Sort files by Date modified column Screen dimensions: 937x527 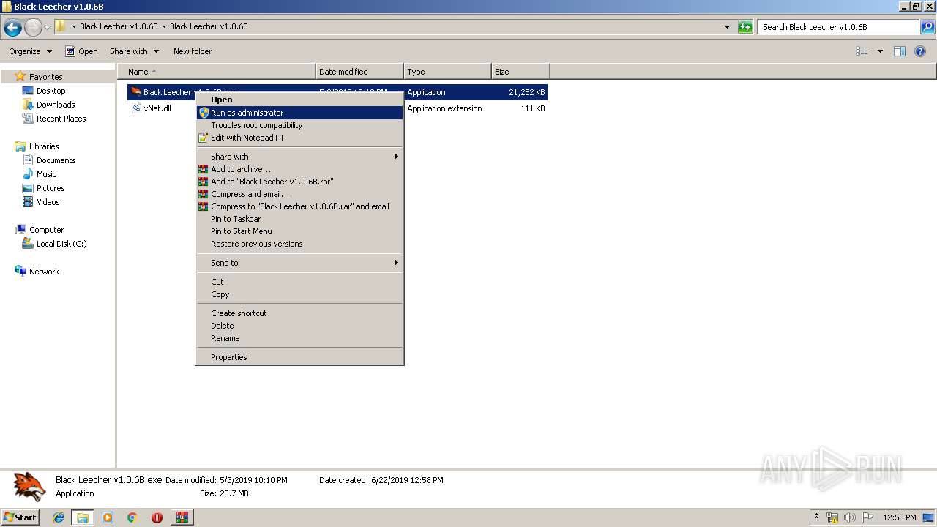pyautogui.click(x=359, y=72)
